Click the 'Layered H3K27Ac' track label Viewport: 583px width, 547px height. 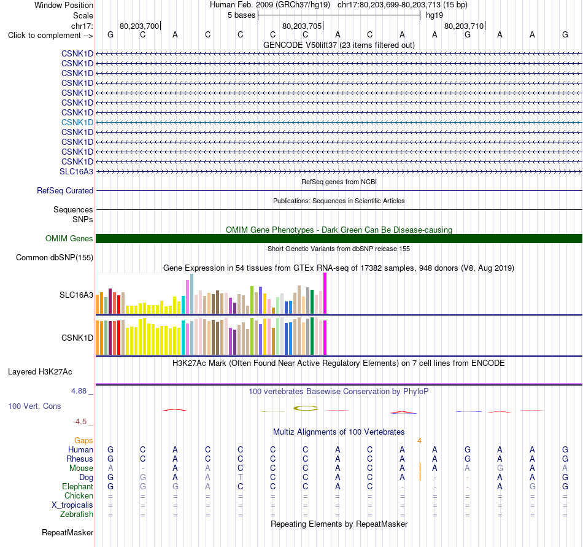tap(40, 371)
